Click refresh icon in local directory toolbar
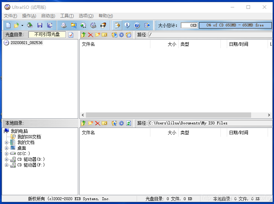The height and width of the screenshot is (204, 274). coord(129,123)
